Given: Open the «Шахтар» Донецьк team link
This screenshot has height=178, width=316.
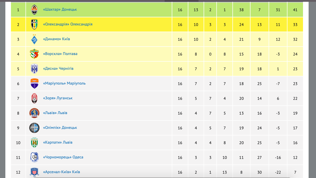Looking at the screenshot, I should coord(60,9).
